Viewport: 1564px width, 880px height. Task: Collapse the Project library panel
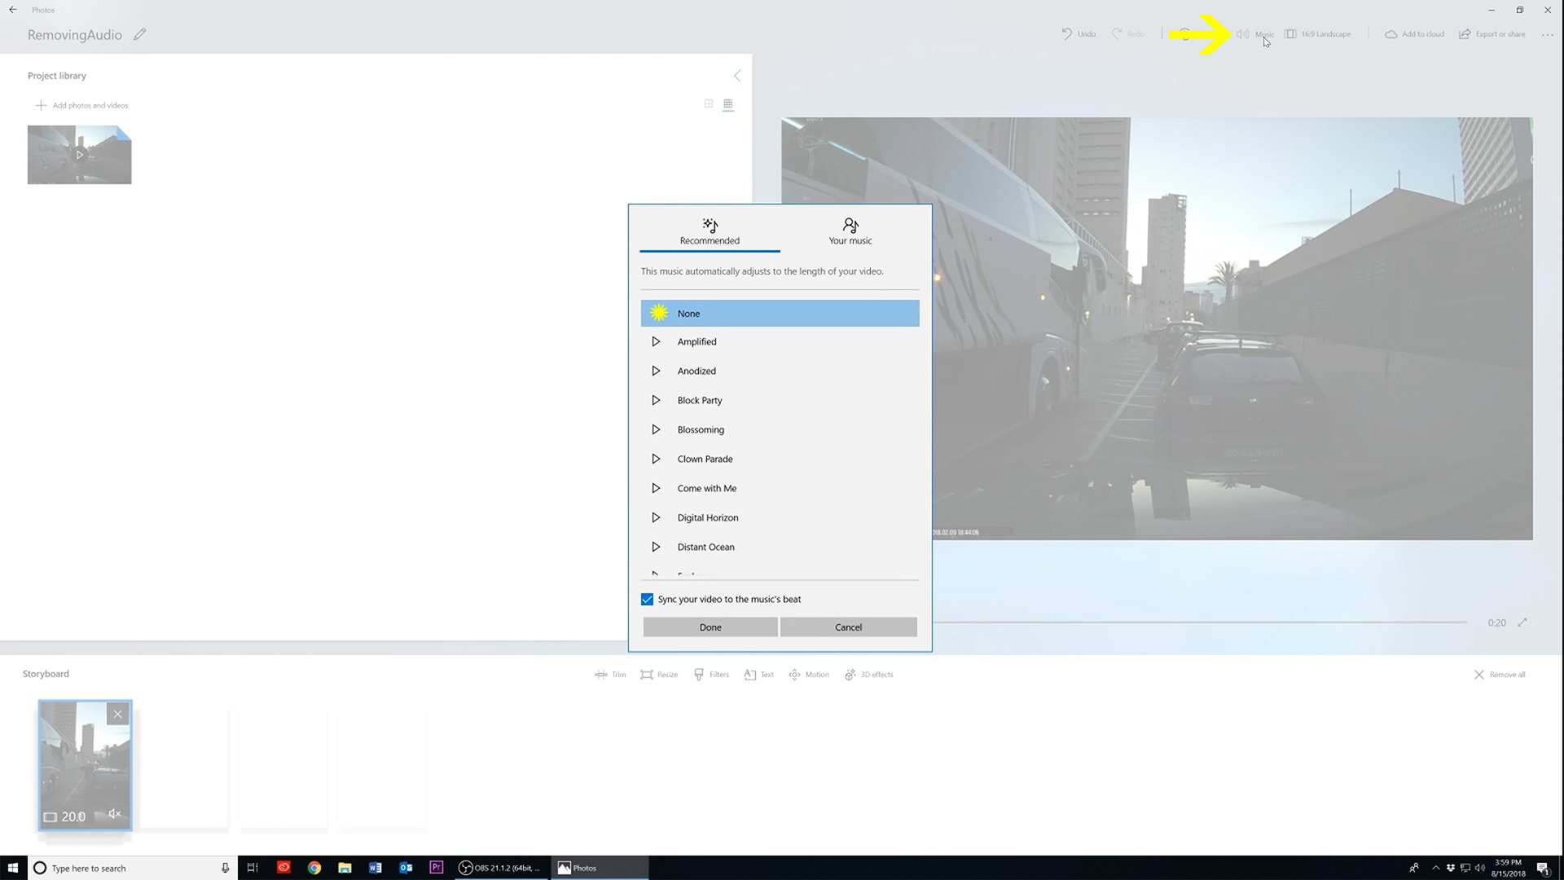tap(737, 76)
